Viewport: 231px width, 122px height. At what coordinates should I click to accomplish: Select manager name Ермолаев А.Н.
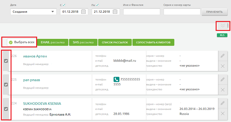coord(60,115)
